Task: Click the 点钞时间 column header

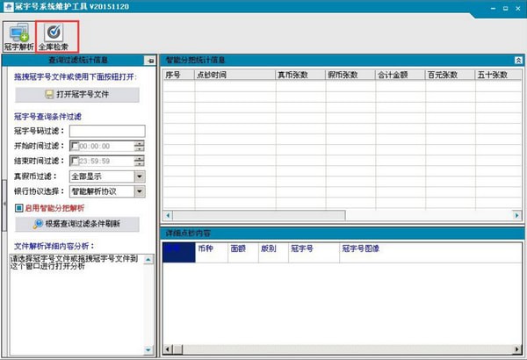Action: (x=211, y=76)
